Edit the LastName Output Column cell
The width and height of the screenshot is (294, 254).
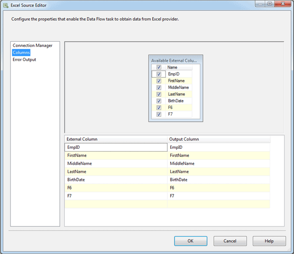(x=219, y=172)
